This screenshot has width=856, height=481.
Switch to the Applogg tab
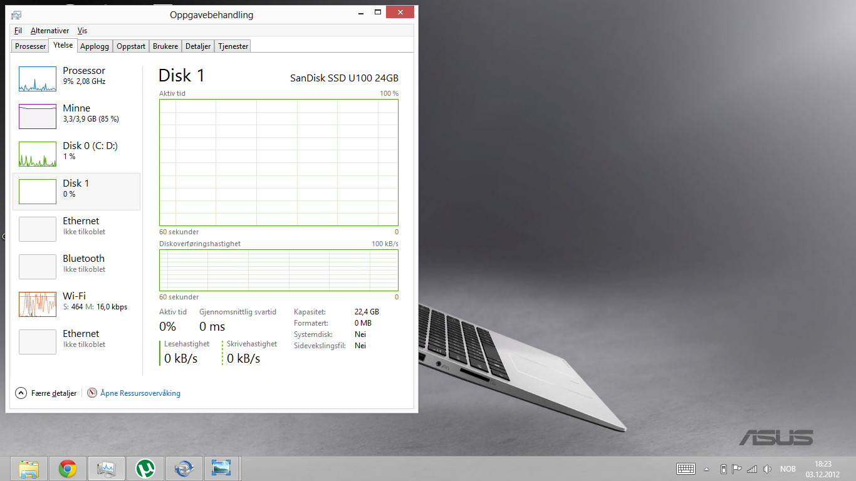point(95,46)
